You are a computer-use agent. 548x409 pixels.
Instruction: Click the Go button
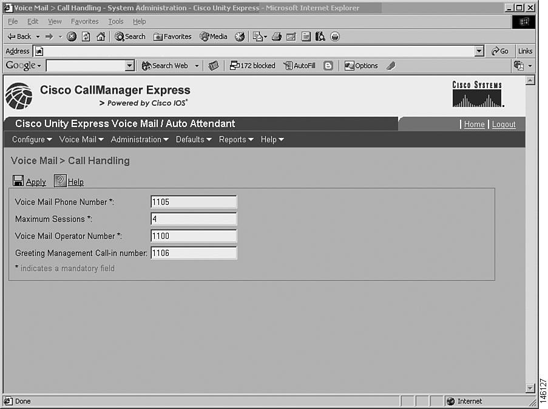500,51
